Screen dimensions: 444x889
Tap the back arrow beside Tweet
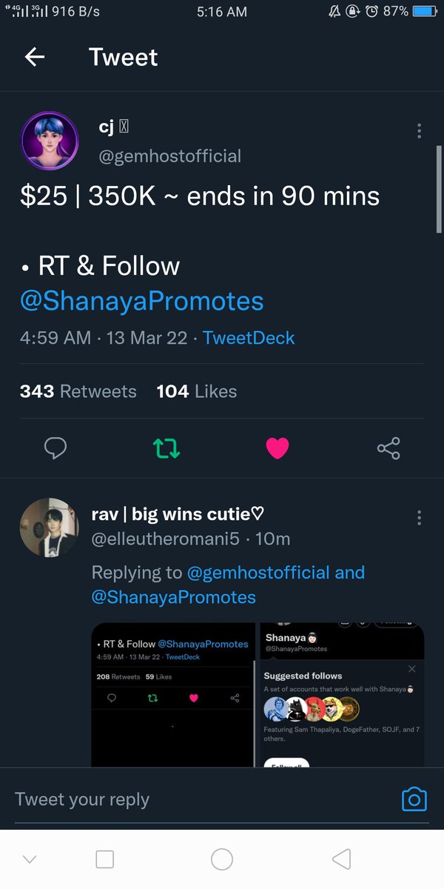[34, 57]
